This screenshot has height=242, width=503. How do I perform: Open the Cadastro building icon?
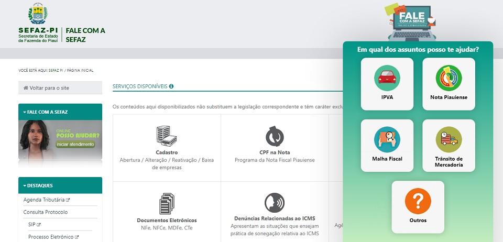(167, 136)
